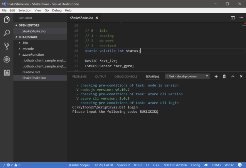Image resolution: width=246 pixels, height=168 pixels.
Task: Click the plug serial port icon
Action: 206,165
